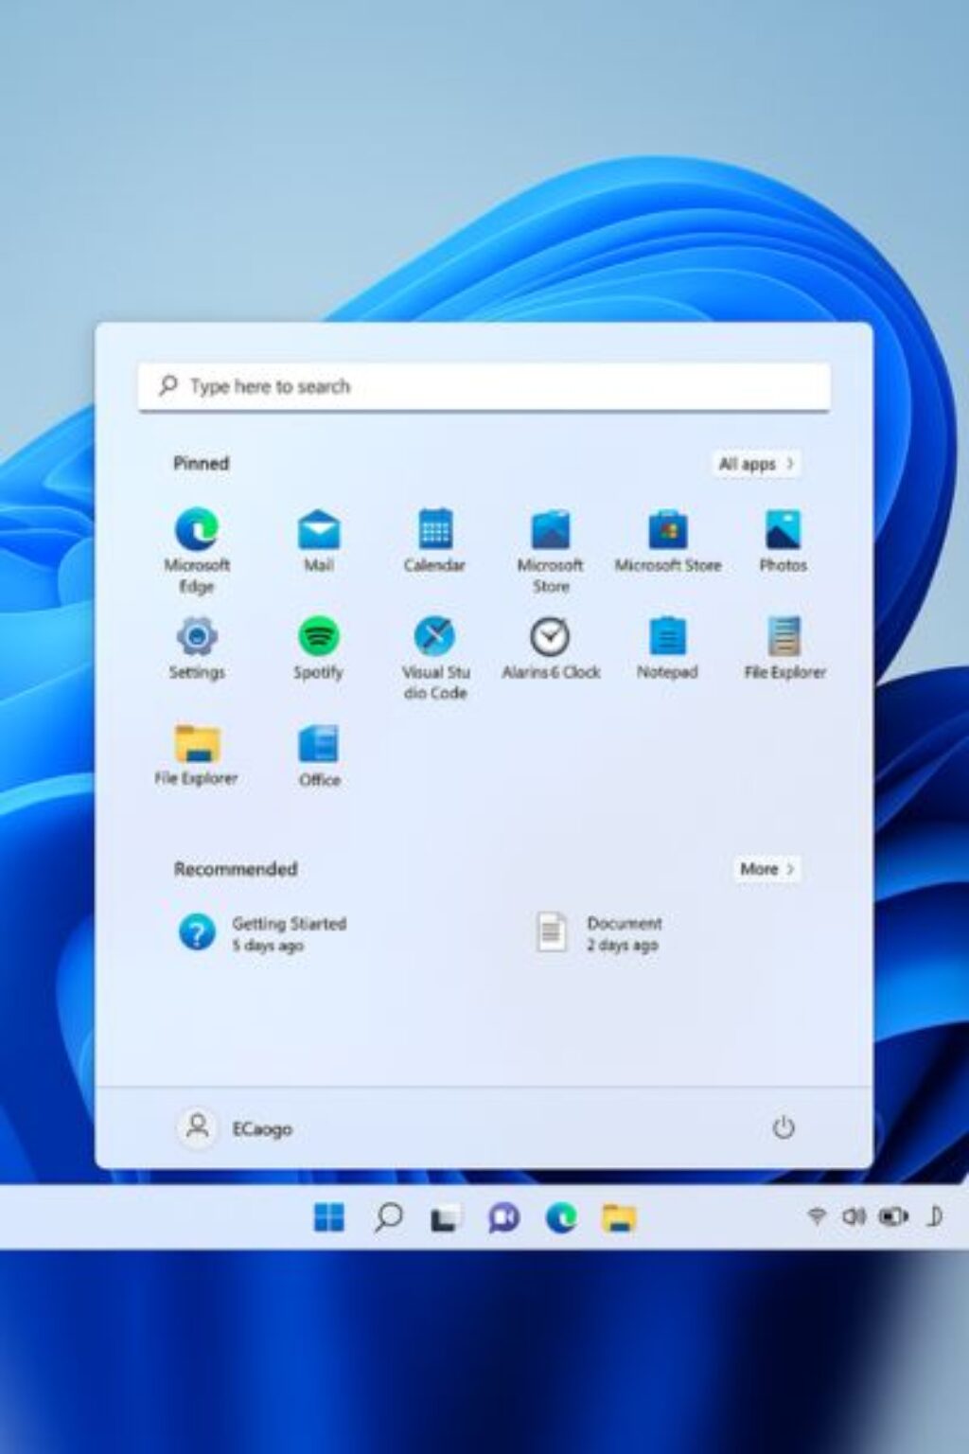Open the Office app
969x1454 pixels.
click(x=319, y=755)
